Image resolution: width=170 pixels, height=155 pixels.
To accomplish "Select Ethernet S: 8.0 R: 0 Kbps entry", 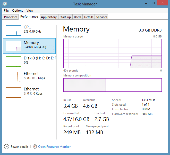I will pos(29,77).
